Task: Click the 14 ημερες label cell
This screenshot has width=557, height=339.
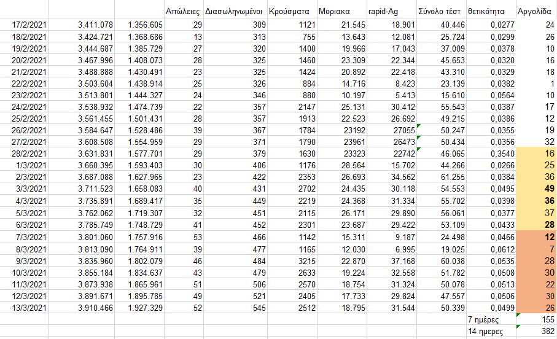Action: pos(491,332)
